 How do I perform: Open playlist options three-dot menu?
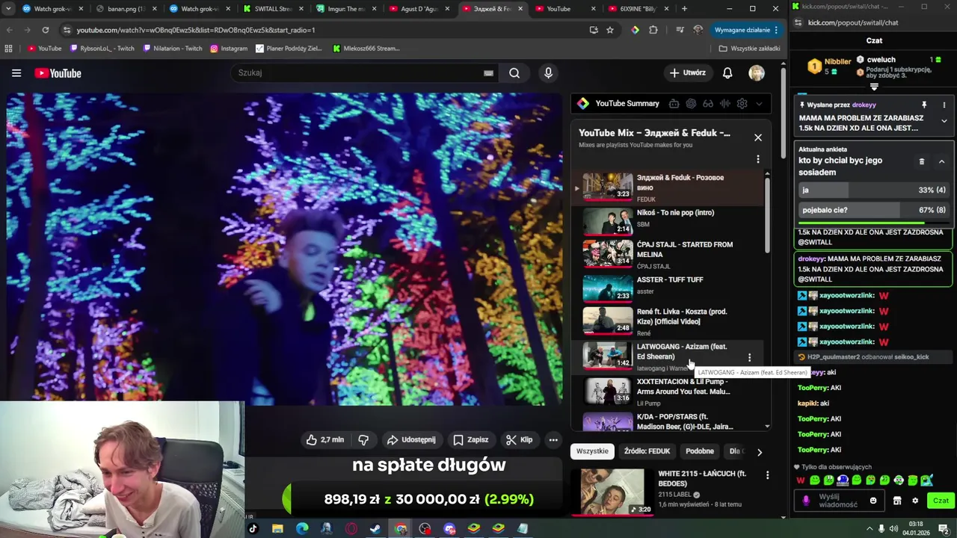758,159
